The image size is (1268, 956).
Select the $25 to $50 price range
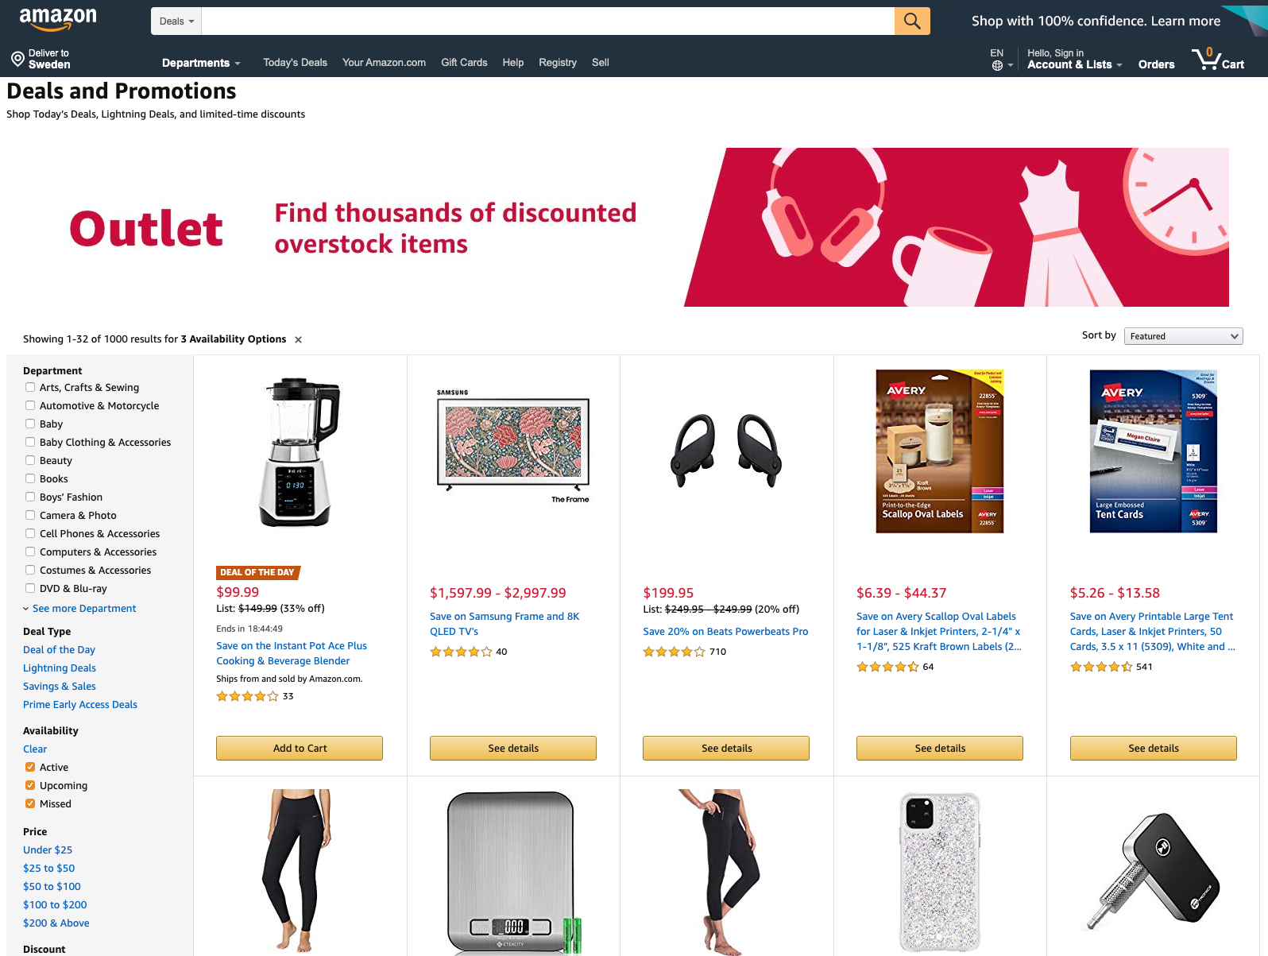[48, 869]
